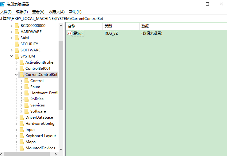Expand the Control subkey arrow
The height and width of the screenshot is (156, 227).
point(21,81)
